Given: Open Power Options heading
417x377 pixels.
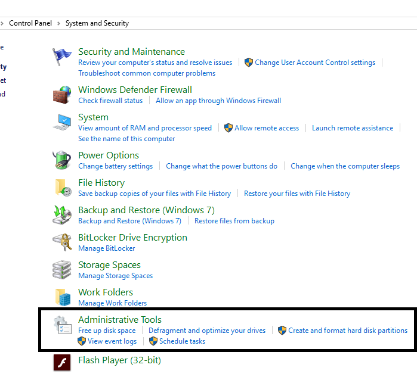Looking at the screenshot, I should 109,155.
